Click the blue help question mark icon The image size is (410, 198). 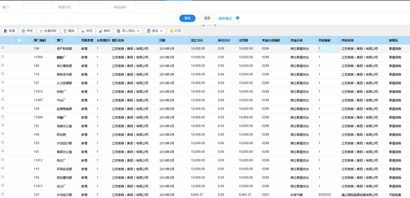[238, 18]
